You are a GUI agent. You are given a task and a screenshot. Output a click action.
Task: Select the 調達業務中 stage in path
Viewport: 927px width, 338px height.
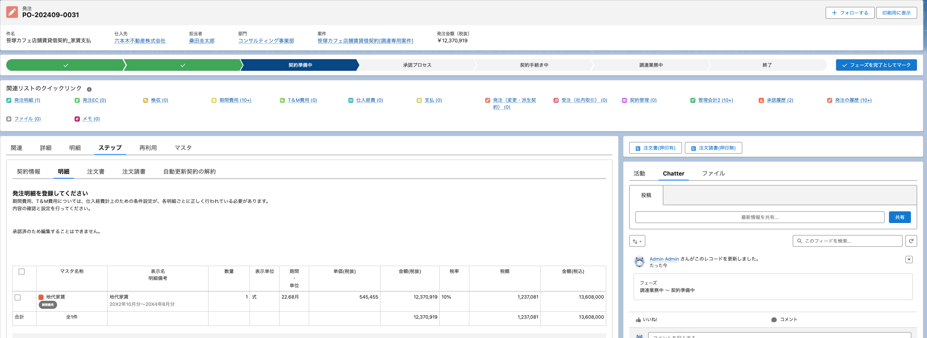coord(651,65)
